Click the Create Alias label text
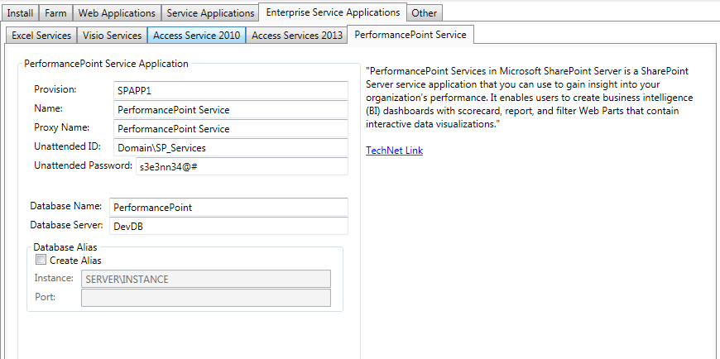The height and width of the screenshot is (359, 720). point(76,261)
